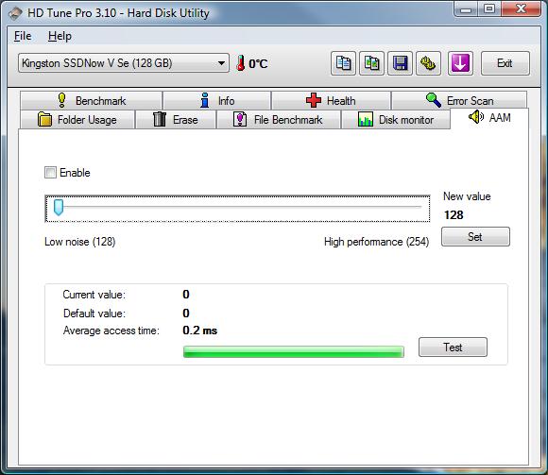Image resolution: width=548 pixels, height=475 pixels.
Task: Click the copy screenshot to clipboard icon
Action: (372, 63)
